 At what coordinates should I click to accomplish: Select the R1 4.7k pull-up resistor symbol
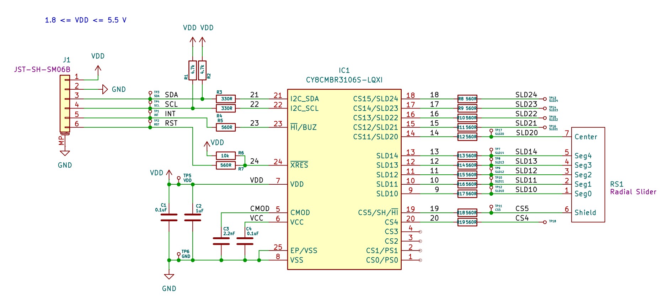click(x=192, y=70)
